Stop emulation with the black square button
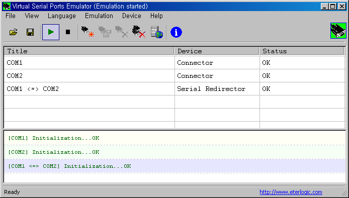The width and height of the screenshot is (349, 198). tap(68, 32)
